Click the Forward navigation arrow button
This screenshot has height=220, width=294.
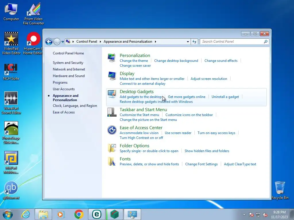click(57, 42)
